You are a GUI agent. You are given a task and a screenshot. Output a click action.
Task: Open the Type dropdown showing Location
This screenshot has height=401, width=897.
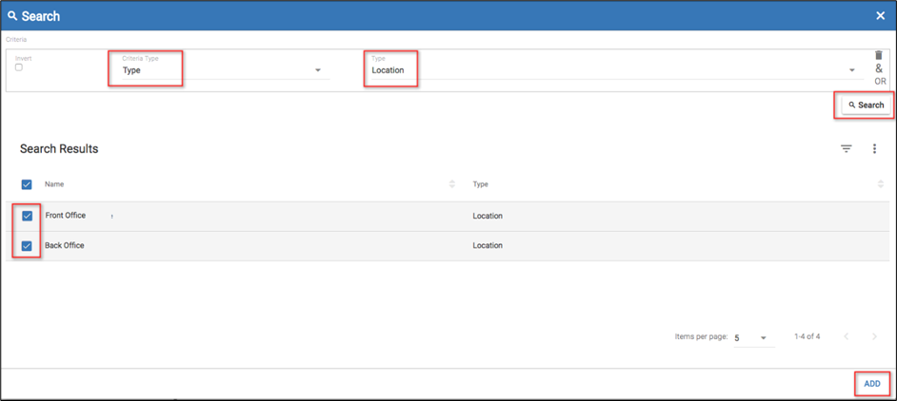617,68
